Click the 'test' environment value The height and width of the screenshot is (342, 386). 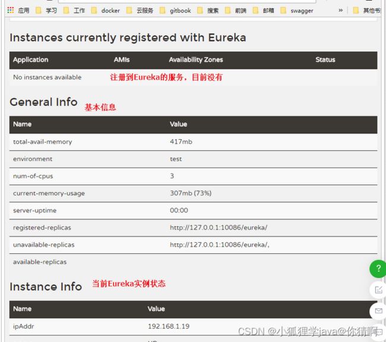point(176,159)
